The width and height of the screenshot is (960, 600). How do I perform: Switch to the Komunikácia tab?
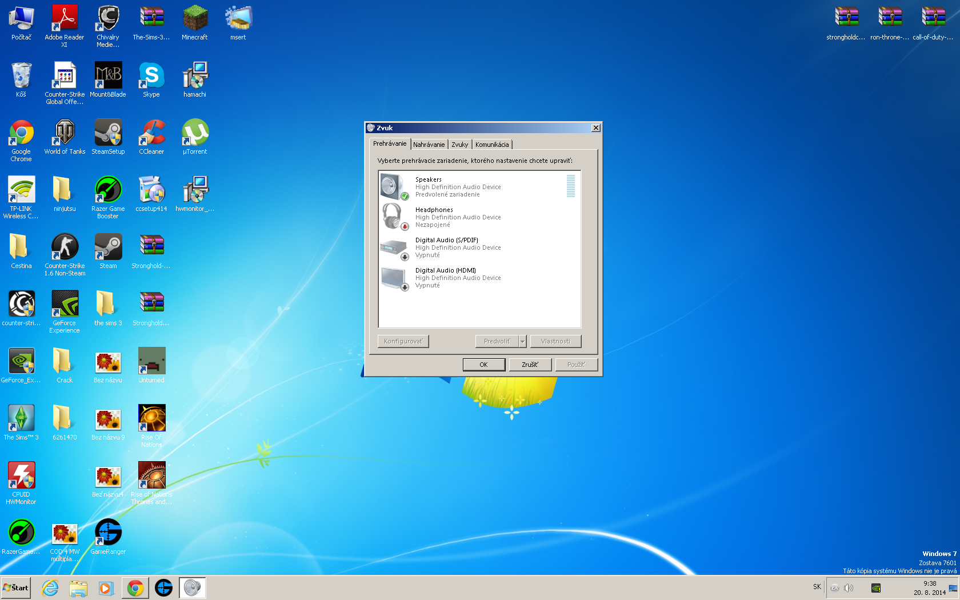(492, 145)
